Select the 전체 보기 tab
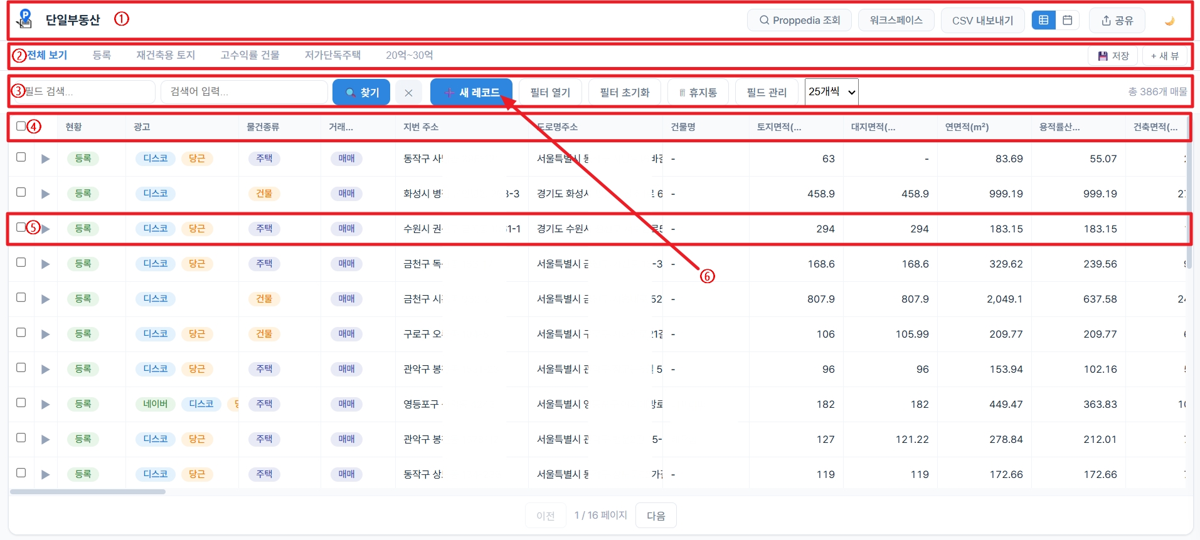This screenshot has width=1200, height=540. [47, 55]
